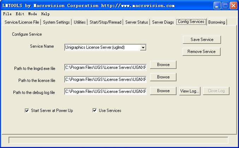Toggle the Use Services checkbox
239x148 pixels.
(95, 110)
